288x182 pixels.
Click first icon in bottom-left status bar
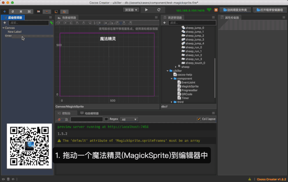(3, 179)
